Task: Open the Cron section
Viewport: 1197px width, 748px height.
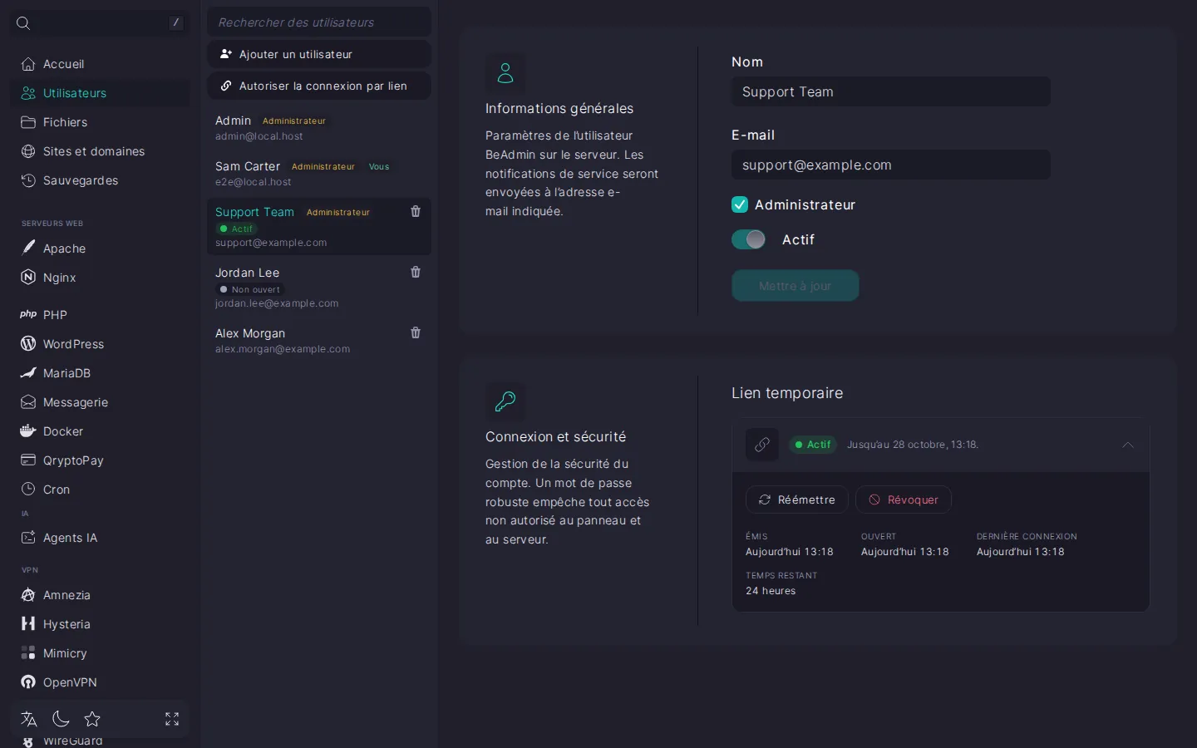Action: click(100, 490)
